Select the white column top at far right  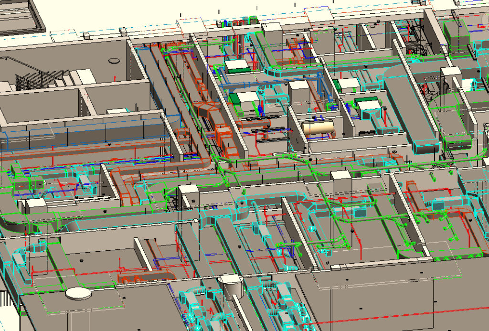point(450,76)
